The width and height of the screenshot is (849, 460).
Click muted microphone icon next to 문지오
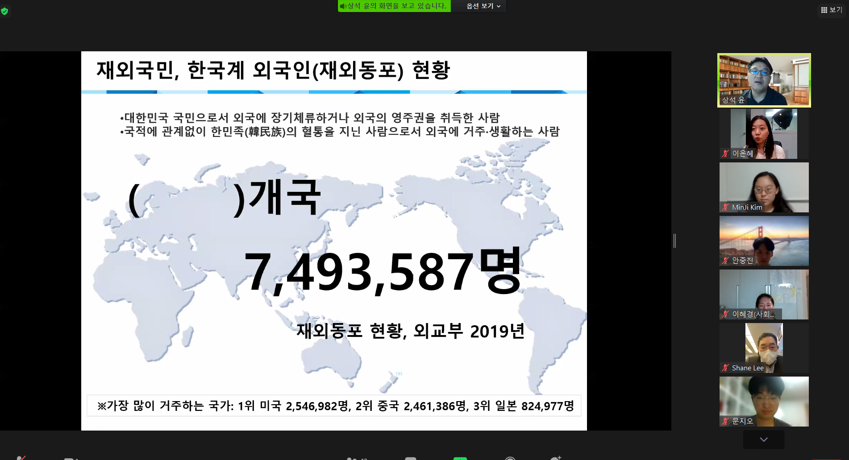point(725,421)
